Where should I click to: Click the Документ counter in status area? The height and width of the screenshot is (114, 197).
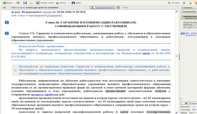[189, 107]
